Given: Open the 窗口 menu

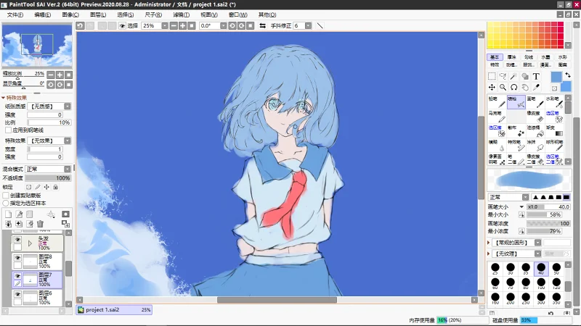Looking at the screenshot, I should [238, 14].
